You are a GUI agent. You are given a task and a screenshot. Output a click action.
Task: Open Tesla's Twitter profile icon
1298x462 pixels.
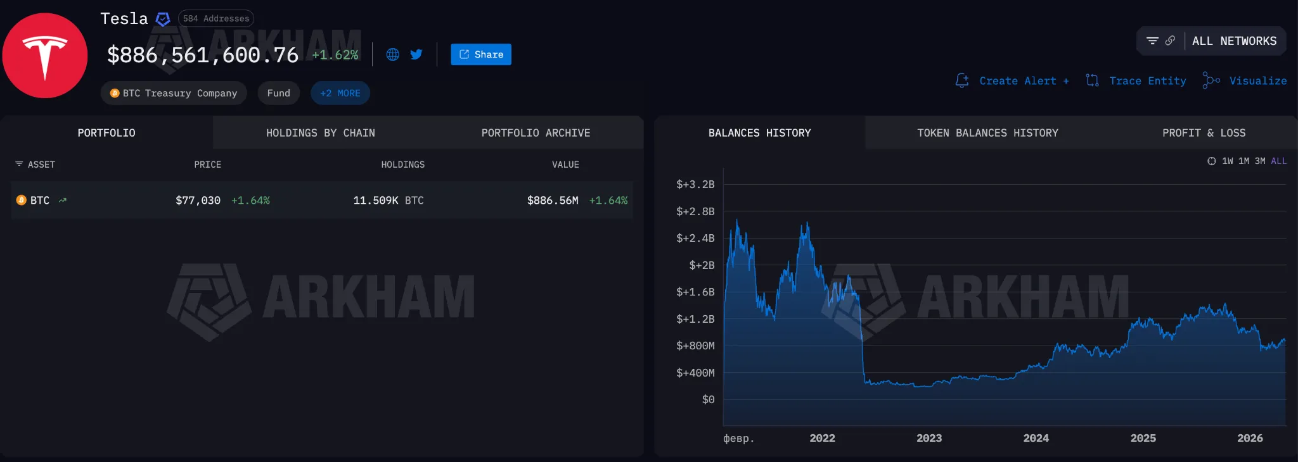click(x=416, y=54)
